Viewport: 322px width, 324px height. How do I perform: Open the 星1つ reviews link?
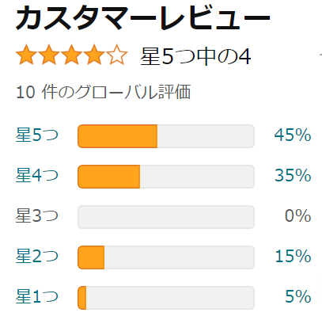tap(37, 296)
